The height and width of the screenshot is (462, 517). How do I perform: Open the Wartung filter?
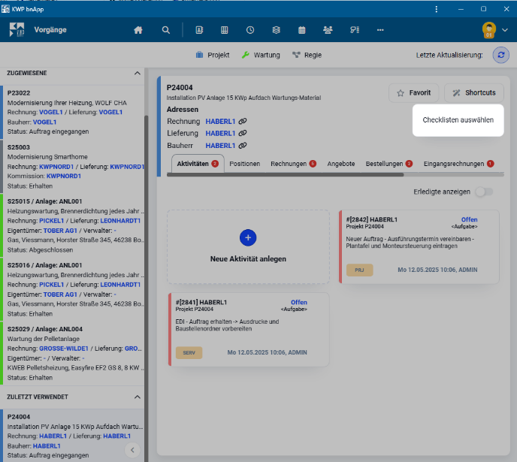(260, 55)
